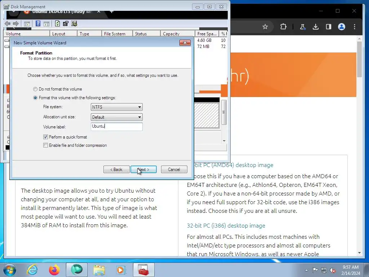Open the Chrome Extensions puzzle icon
369x277 pixels.
283,27
